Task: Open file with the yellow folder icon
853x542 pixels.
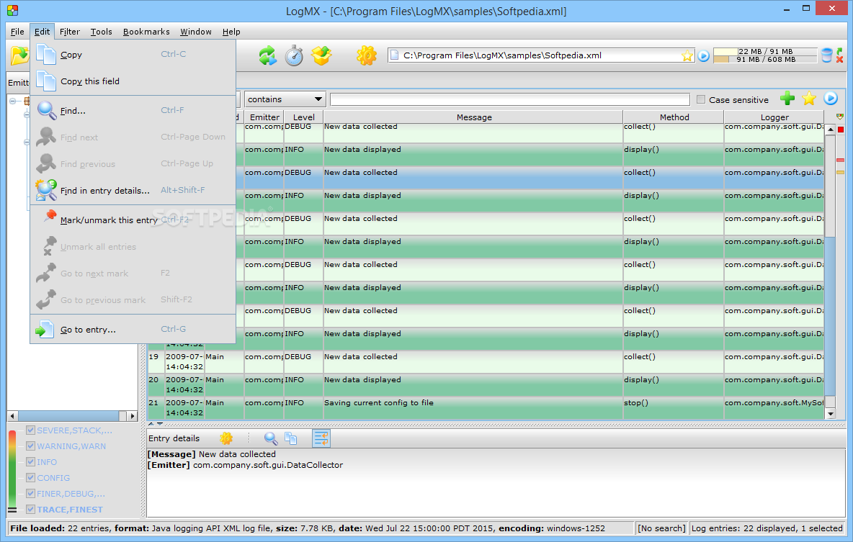Action: tap(19, 55)
